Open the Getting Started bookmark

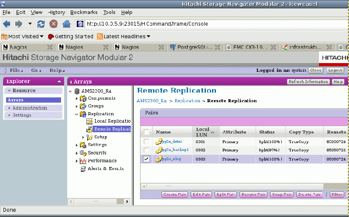[x=71, y=37]
